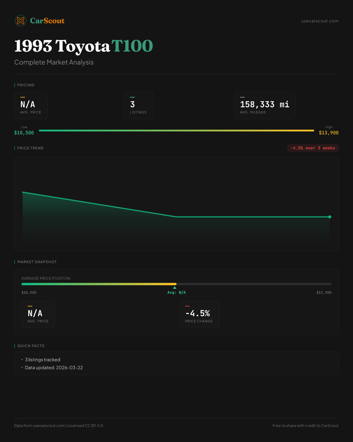Image resolution: width=353 pixels, height=442 pixels.
Task: Click the low-to-high price range bar
Action: click(176, 131)
